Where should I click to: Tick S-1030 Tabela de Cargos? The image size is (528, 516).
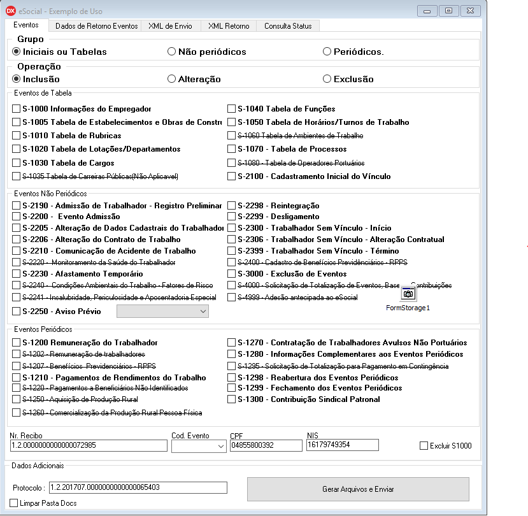pyautogui.click(x=16, y=162)
